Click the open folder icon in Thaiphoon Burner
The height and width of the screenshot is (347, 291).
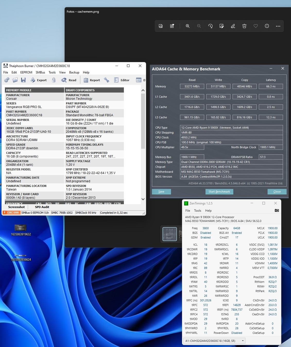click(x=15, y=80)
